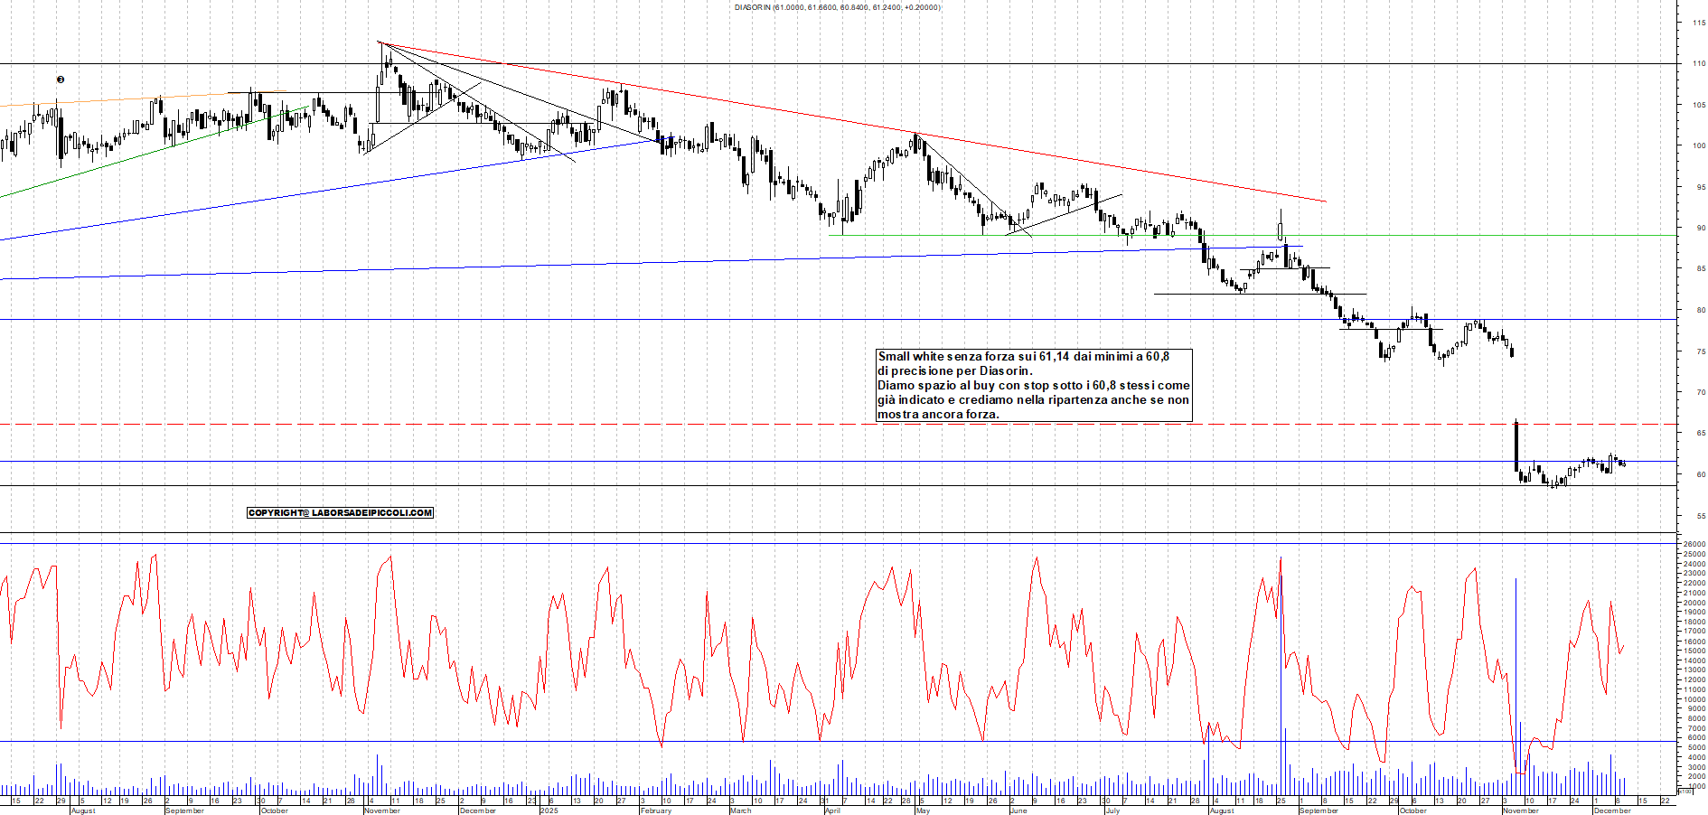1708x815 pixels.
Task: Select the February month label on the time axis
Action: pyautogui.click(x=656, y=810)
